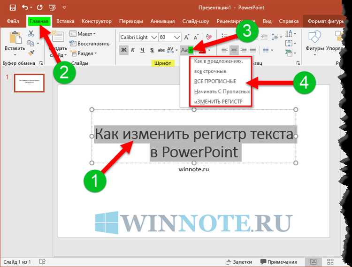Viewport: 352px width, 267px height.
Task: Open the text direction menu
Action: coord(291,34)
